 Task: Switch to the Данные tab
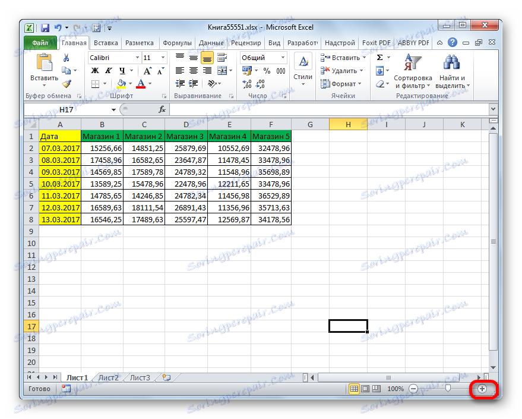tap(211, 43)
